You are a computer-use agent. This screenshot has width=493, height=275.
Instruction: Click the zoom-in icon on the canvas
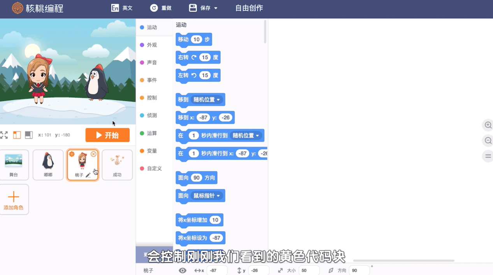coord(488,125)
